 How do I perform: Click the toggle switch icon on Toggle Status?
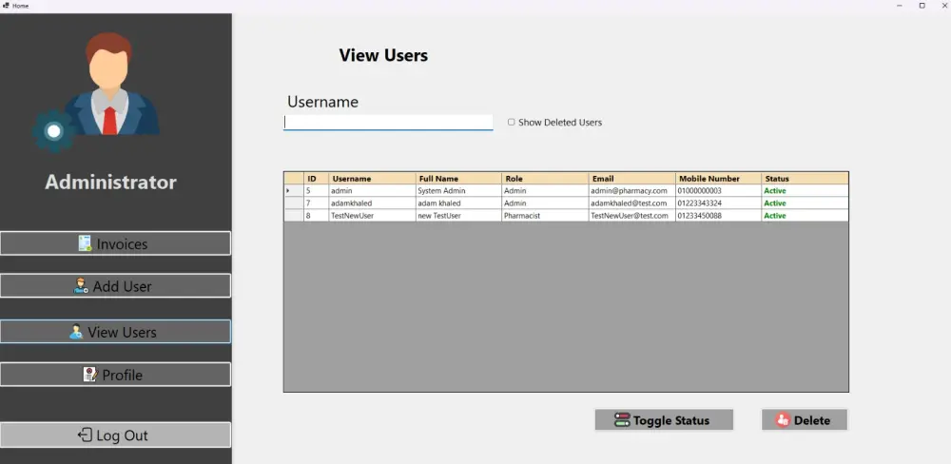(x=622, y=419)
